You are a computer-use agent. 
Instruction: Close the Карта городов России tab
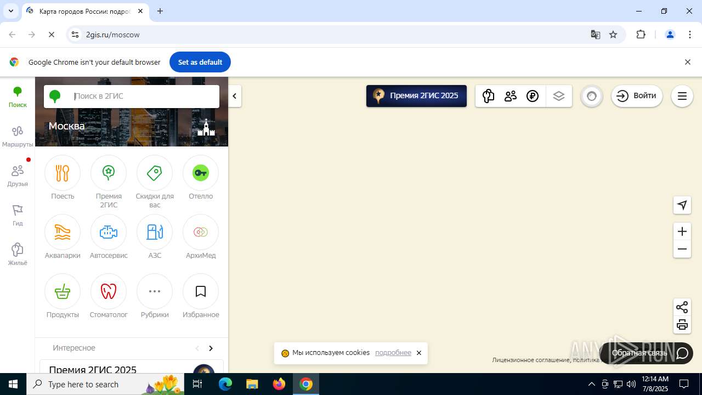pyautogui.click(x=140, y=11)
